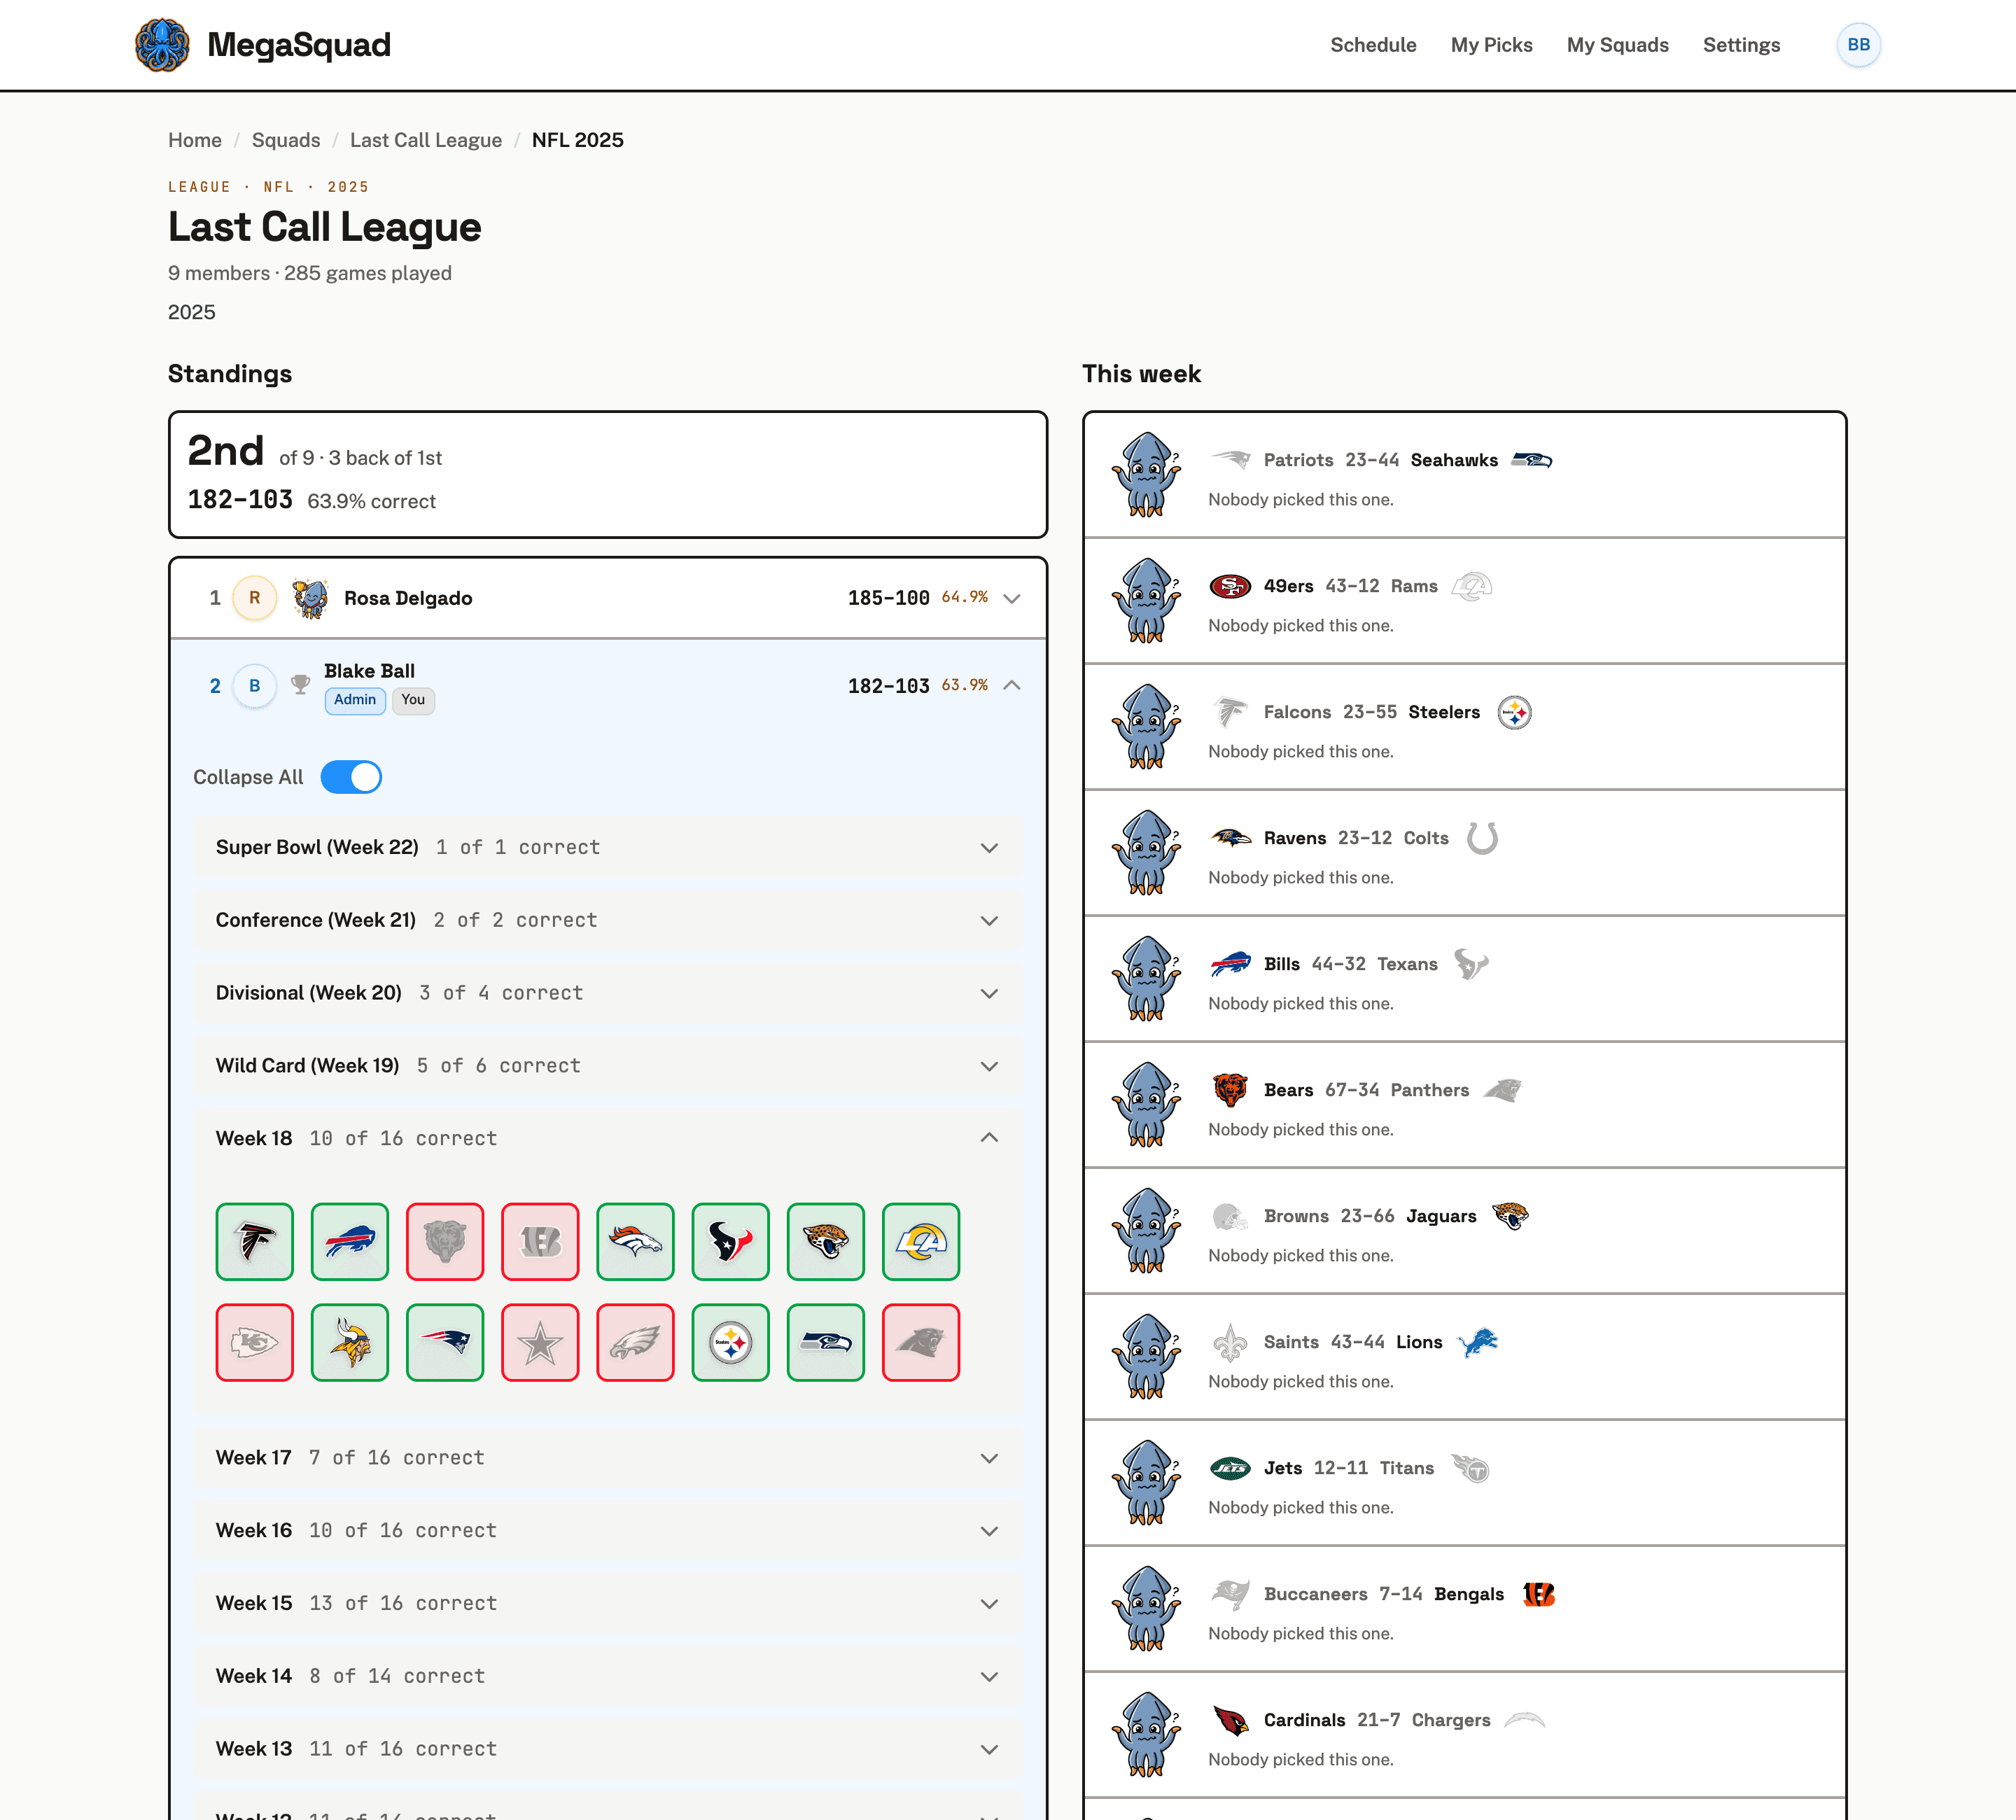
Task: Collapse the Week 18 picks section
Action: point(608,1138)
